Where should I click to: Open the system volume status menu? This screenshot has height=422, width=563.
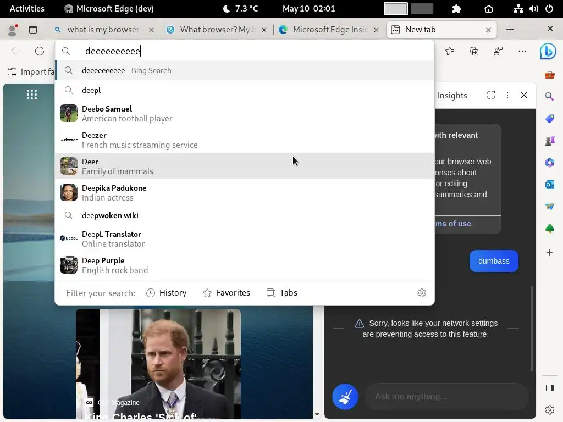[x=533, y=9]
